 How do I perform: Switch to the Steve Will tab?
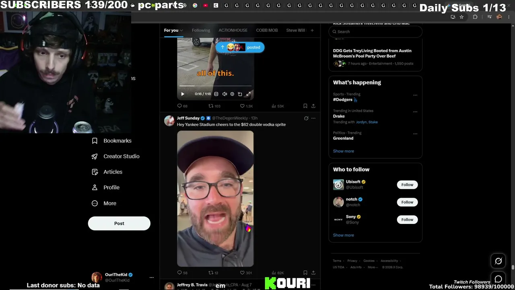click(296, 30)
